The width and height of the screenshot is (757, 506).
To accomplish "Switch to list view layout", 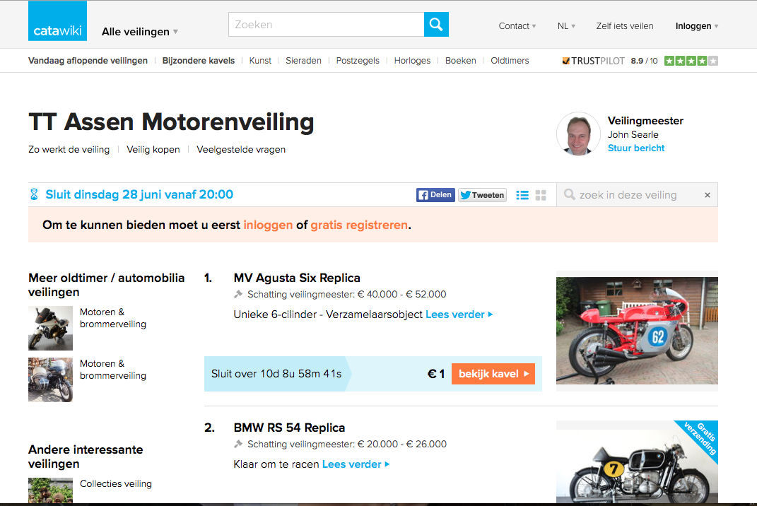I will 522,194.
